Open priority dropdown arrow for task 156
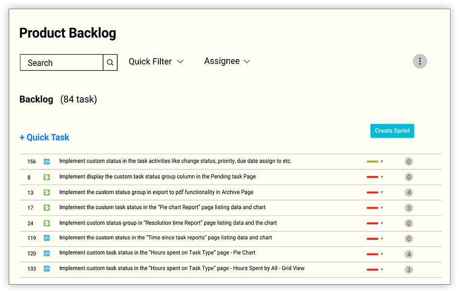This screenshot has height=293, width=459. click(382, 162)
